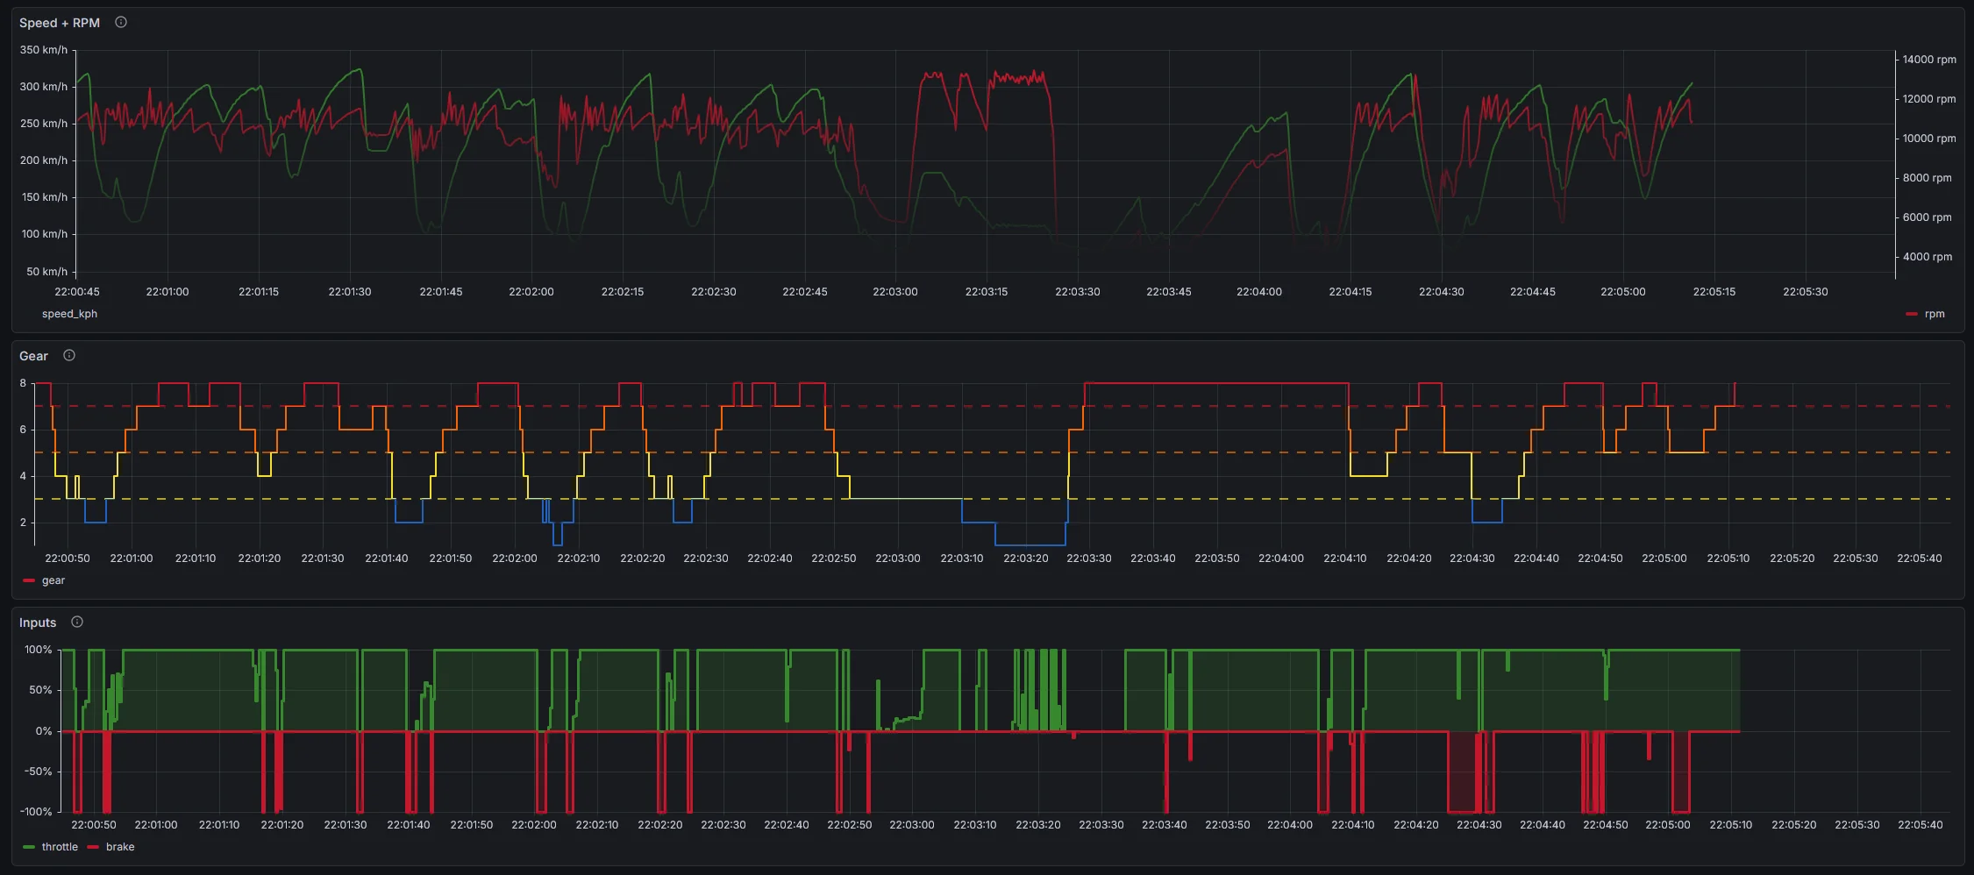This screenshot has height=875, width=1974.
Task: Click the red brake series color marker
Action: [x=93, y=848]
